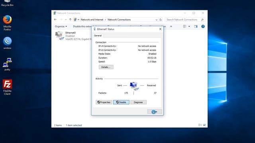Click the network activity computers icon

tap(134, 86)
